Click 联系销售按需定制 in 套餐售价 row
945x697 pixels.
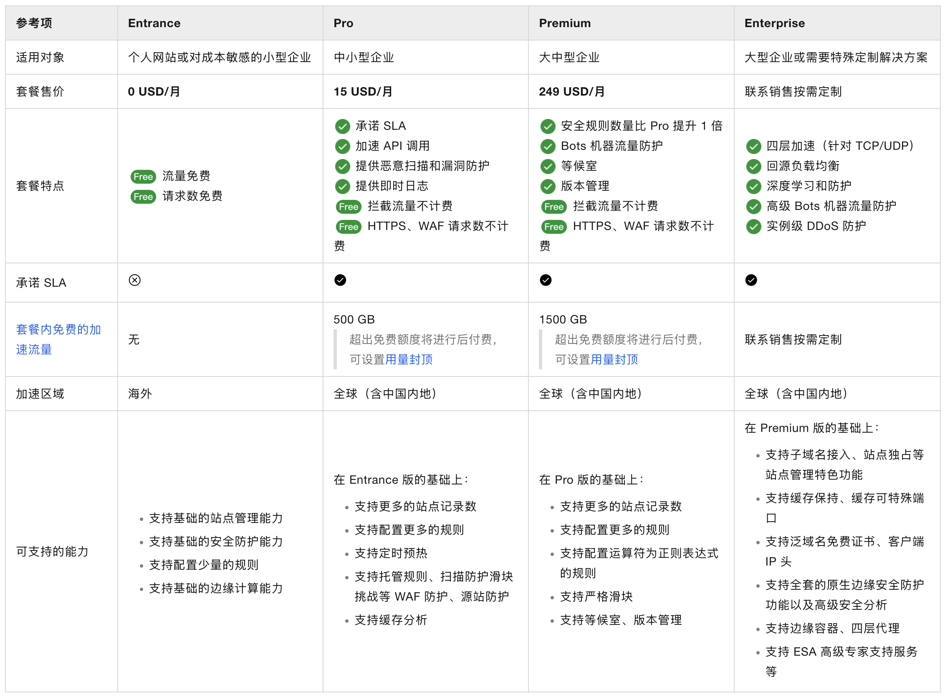[793, 91]
